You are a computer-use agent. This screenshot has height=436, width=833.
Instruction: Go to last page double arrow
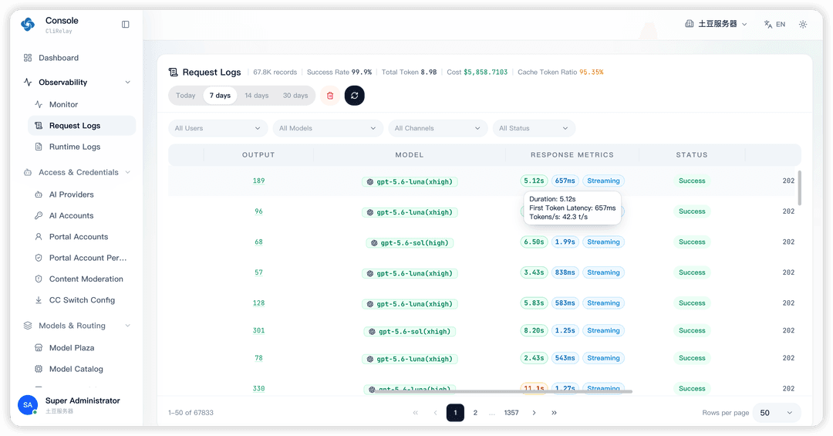[x=554, y=413]
